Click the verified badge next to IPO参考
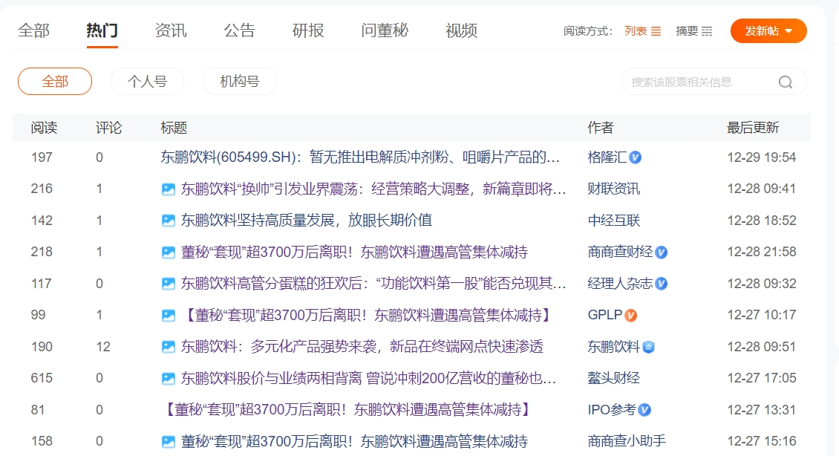The width and height of the screenshot is (839, 456). coord(644,410)
